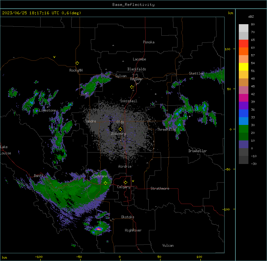The height and width of the screenshot is (261, 267).
Task: Select the yellow V marker northwest of RockyMH
Action: coord(54,57)
